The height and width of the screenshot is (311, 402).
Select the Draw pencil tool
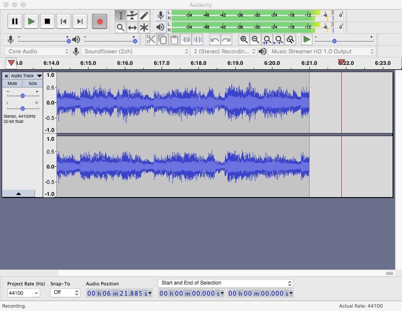pos(144,16)
